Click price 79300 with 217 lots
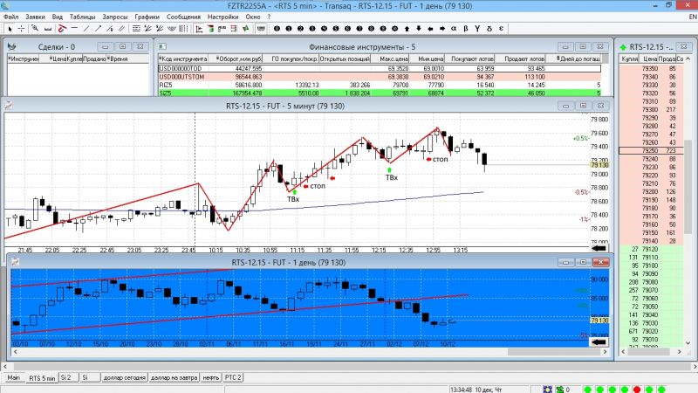This screenshot has width=698, height=393. click(x=650, y=110)
